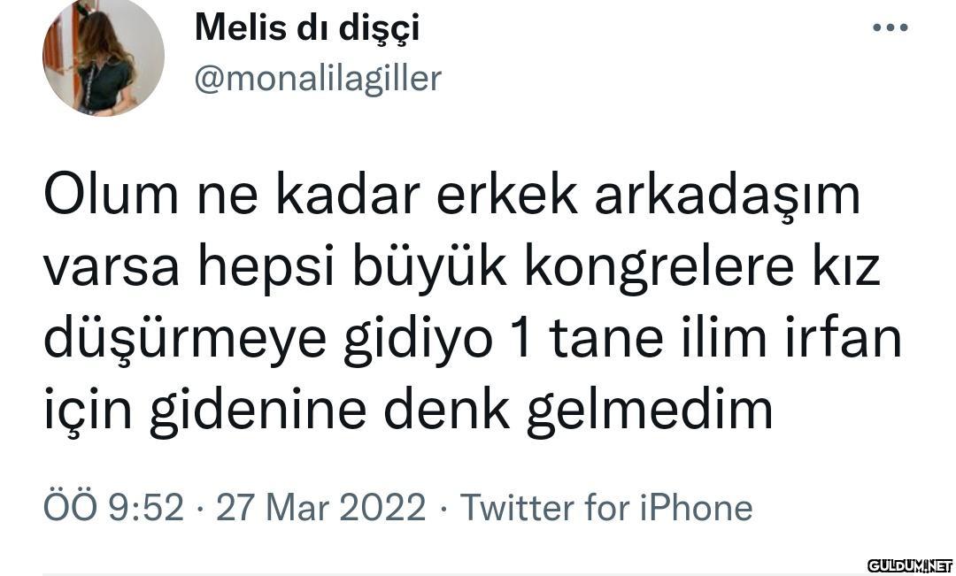Click the profile avatar photo
The width and height of the screenshot is (956, 576).
point(103,56)
